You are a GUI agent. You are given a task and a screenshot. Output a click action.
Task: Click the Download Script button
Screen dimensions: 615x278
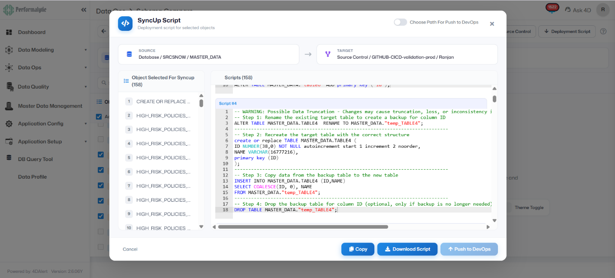pos(407,249)
